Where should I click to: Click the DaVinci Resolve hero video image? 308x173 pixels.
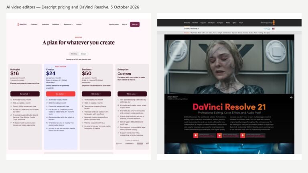[229, 67]
